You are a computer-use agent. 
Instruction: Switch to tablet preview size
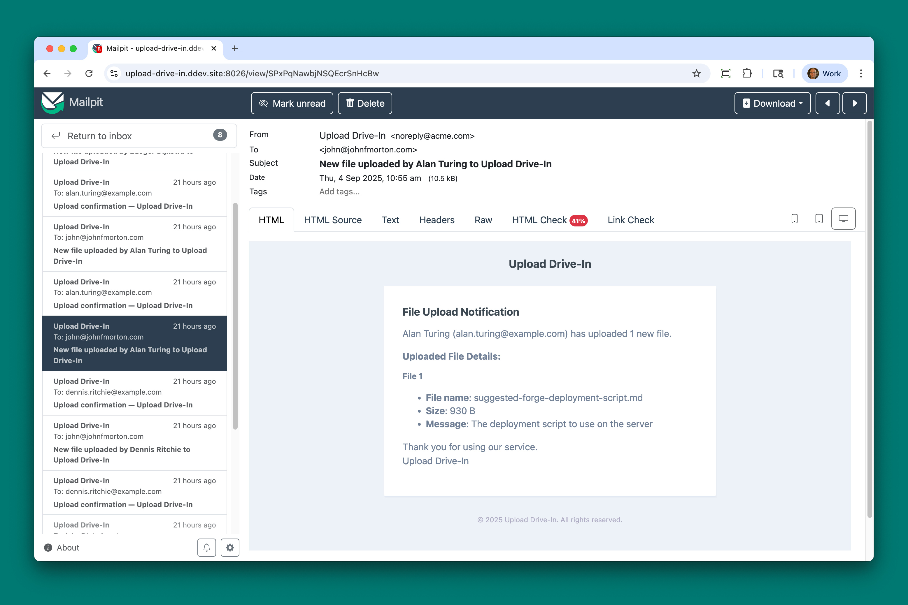(x=819, y=219)
